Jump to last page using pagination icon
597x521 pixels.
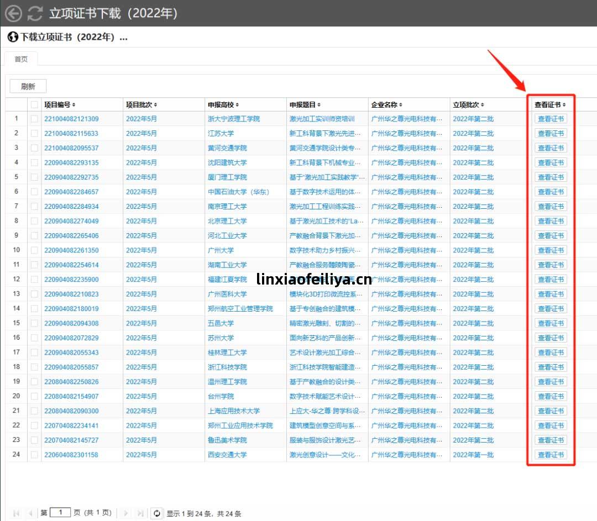point(140,513)
